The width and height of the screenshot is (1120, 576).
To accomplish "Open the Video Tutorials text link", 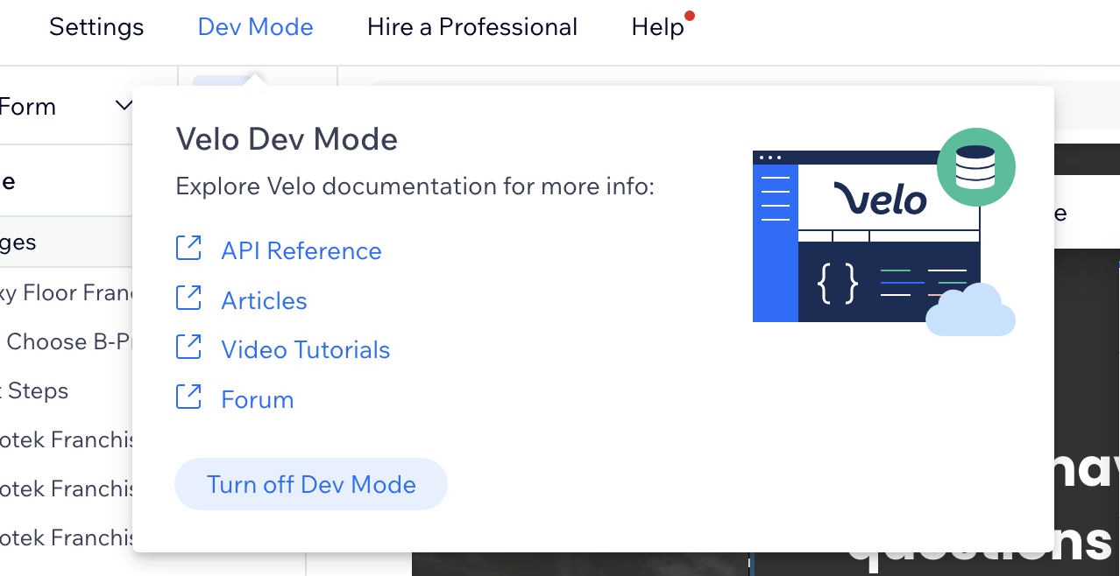I will [x=305, y=350].
